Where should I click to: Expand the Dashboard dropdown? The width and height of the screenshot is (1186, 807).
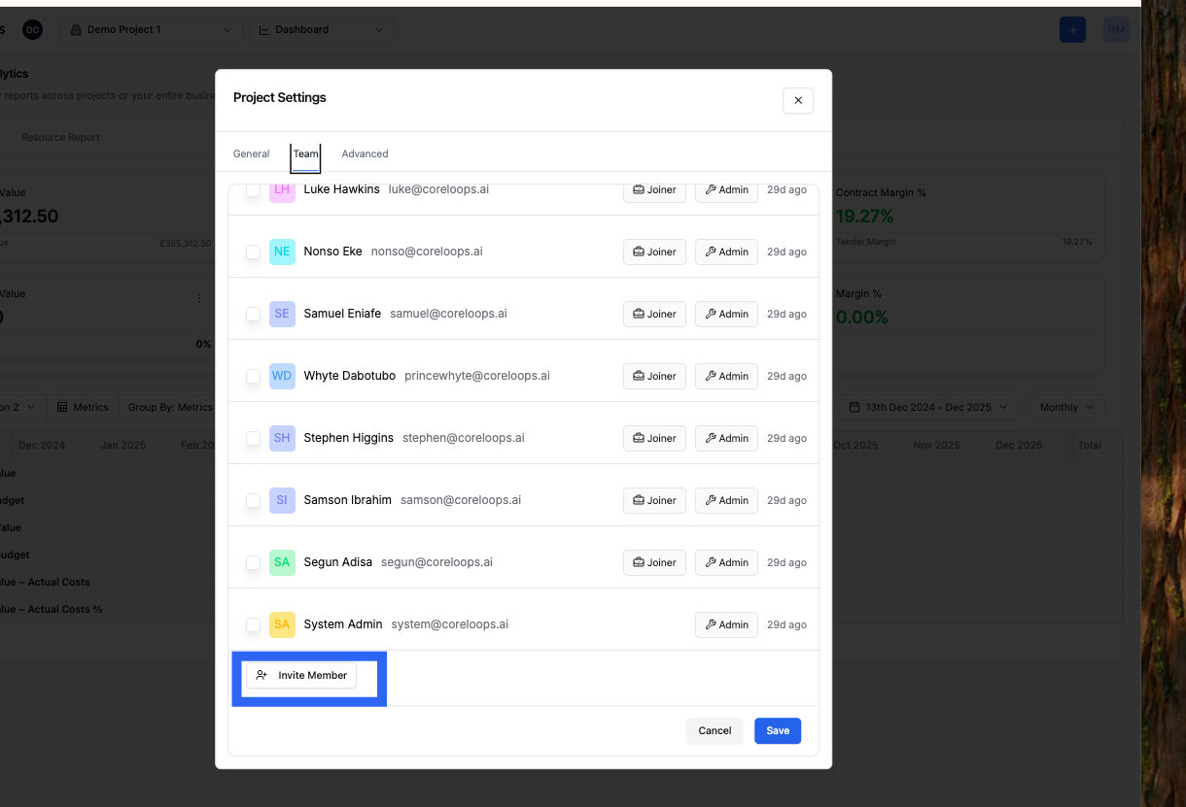click(321, 30)
